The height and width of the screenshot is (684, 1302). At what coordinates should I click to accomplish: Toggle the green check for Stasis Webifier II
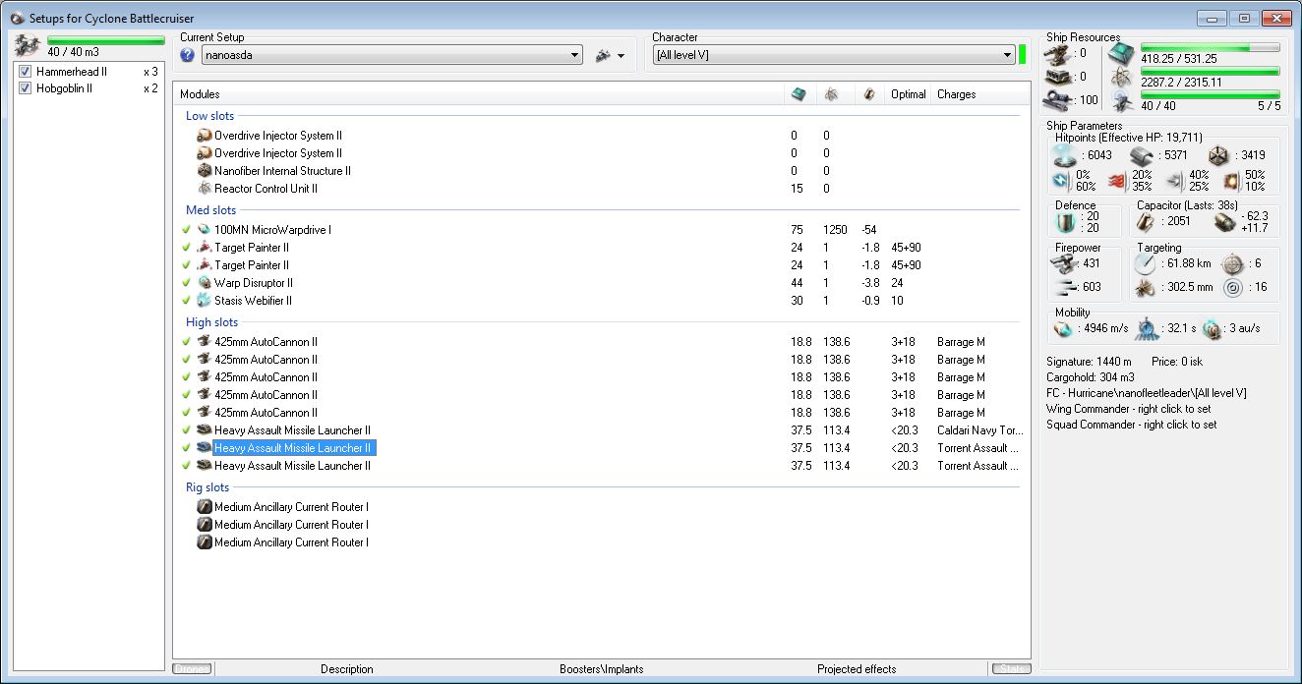(187, 301)
